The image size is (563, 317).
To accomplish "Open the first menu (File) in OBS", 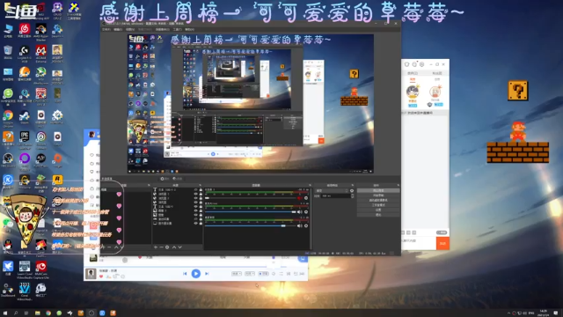I will [106, 29].
